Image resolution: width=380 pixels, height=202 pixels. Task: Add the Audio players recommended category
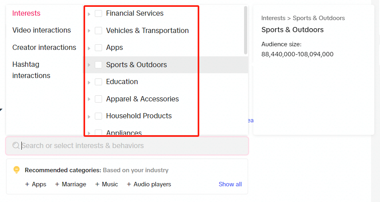[x=149, y=184]
